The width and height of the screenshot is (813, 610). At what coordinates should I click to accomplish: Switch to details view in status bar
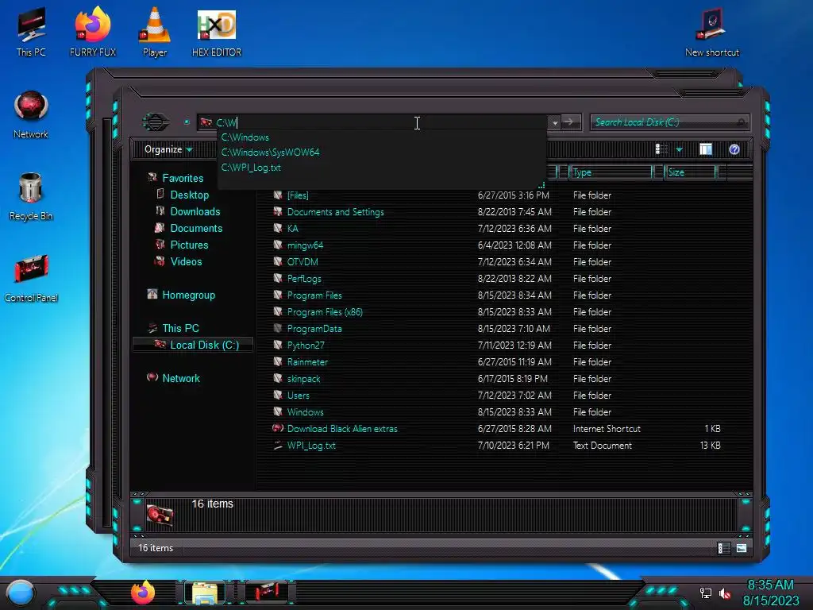point(724,548)
